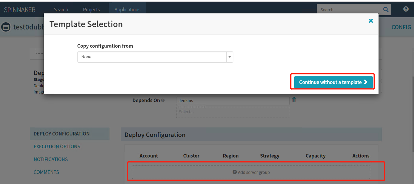Screen dimensions: 414x184
Task: Open the help question mark icon
Action: coord(406,9)
